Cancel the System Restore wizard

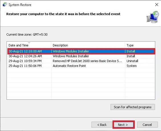click(x=147, y=125)
